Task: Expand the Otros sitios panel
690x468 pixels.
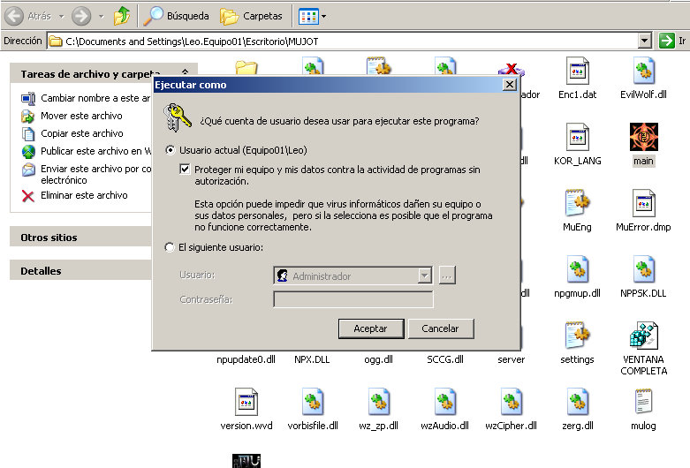Action: [80, 238]
